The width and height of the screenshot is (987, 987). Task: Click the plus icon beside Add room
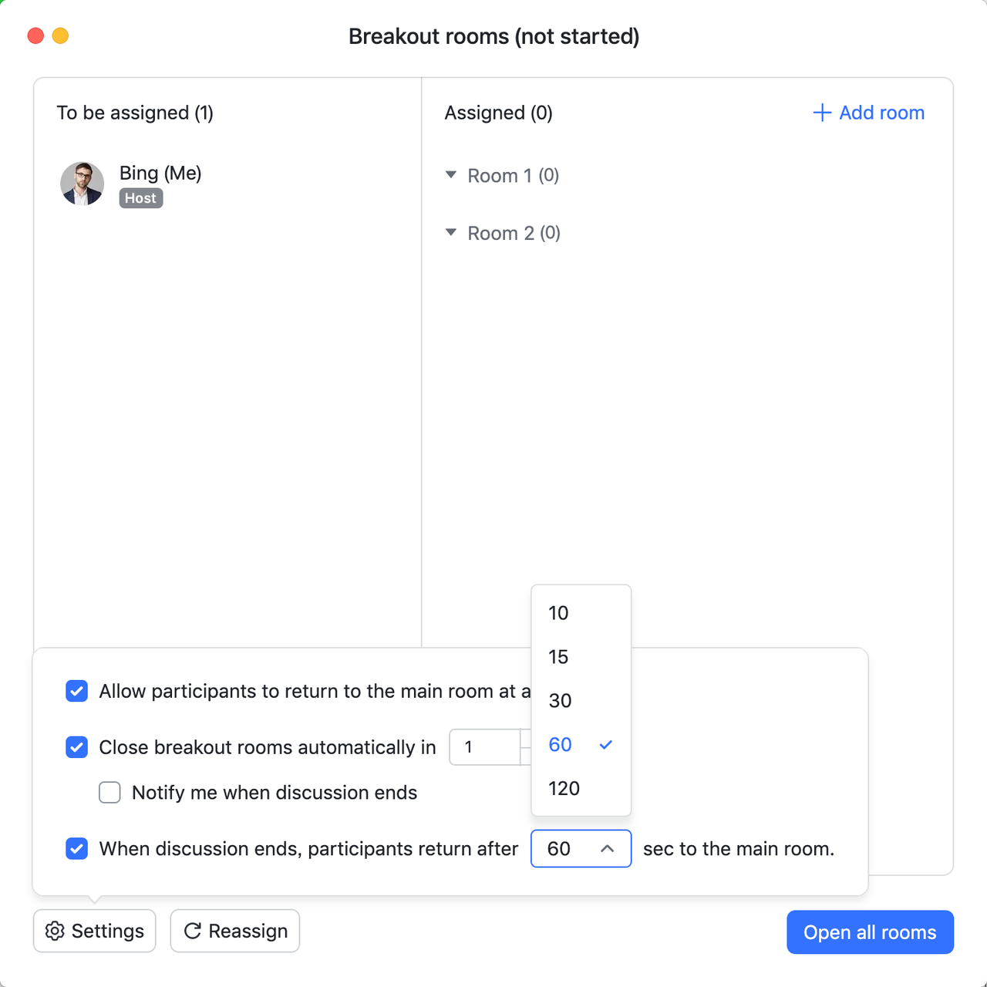tap(822, 113)
